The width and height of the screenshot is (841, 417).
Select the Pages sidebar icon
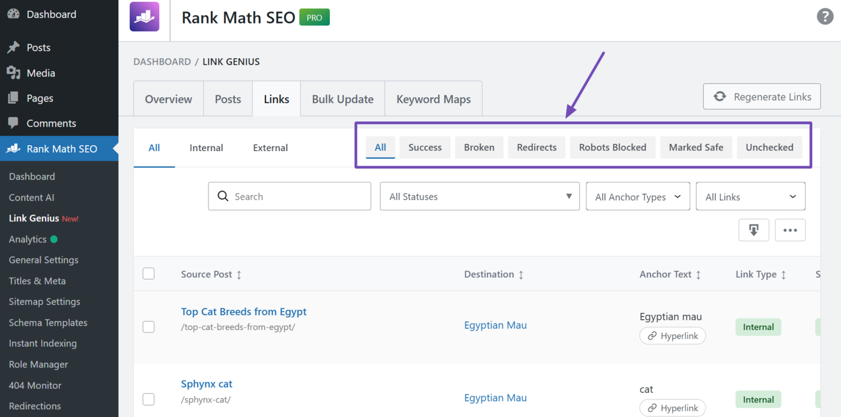point(13,98)
